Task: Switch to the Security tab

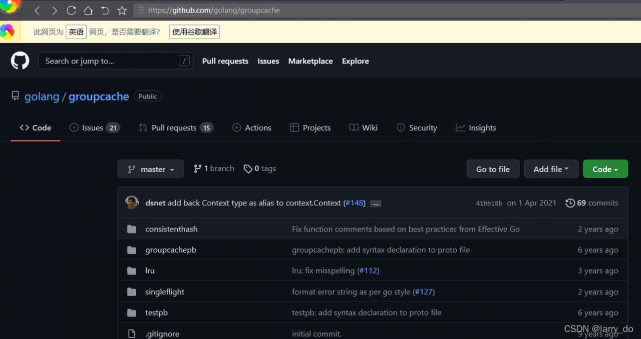Action: 417,128
